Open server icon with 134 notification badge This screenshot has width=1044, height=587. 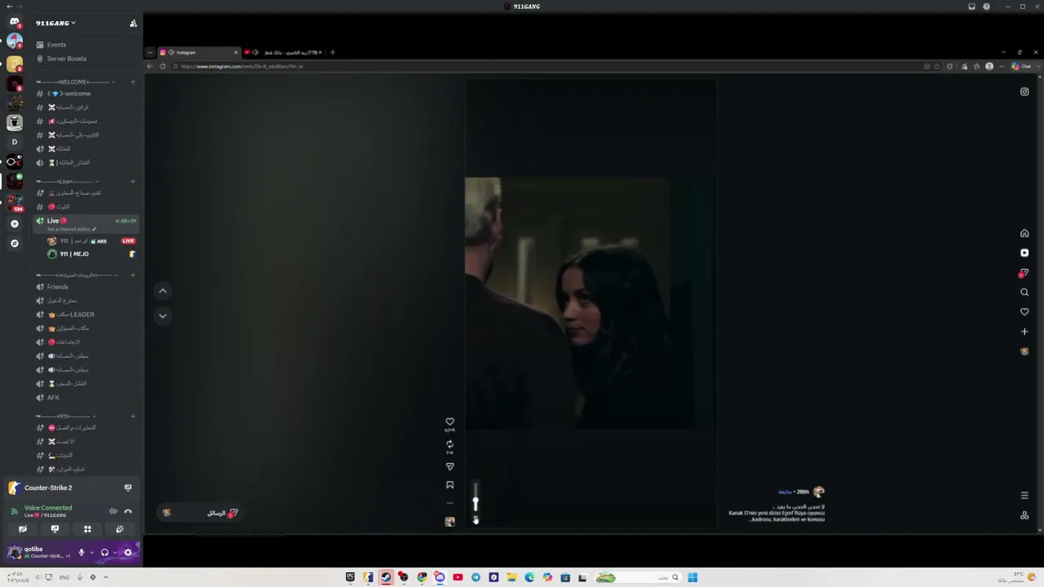(14, 201)
